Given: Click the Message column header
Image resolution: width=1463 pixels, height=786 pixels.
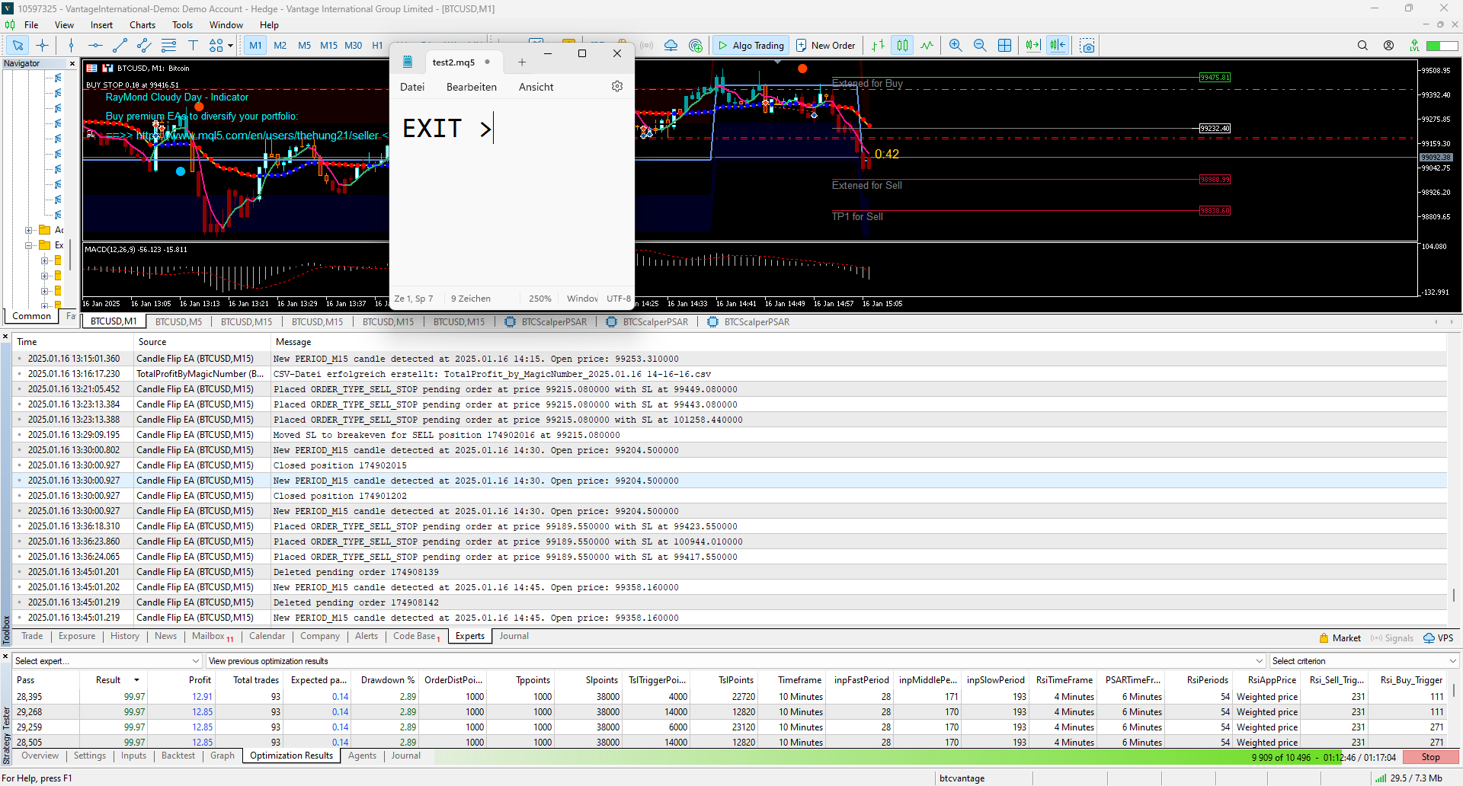Looking at the screenshot, I should [x=293, y=342].
